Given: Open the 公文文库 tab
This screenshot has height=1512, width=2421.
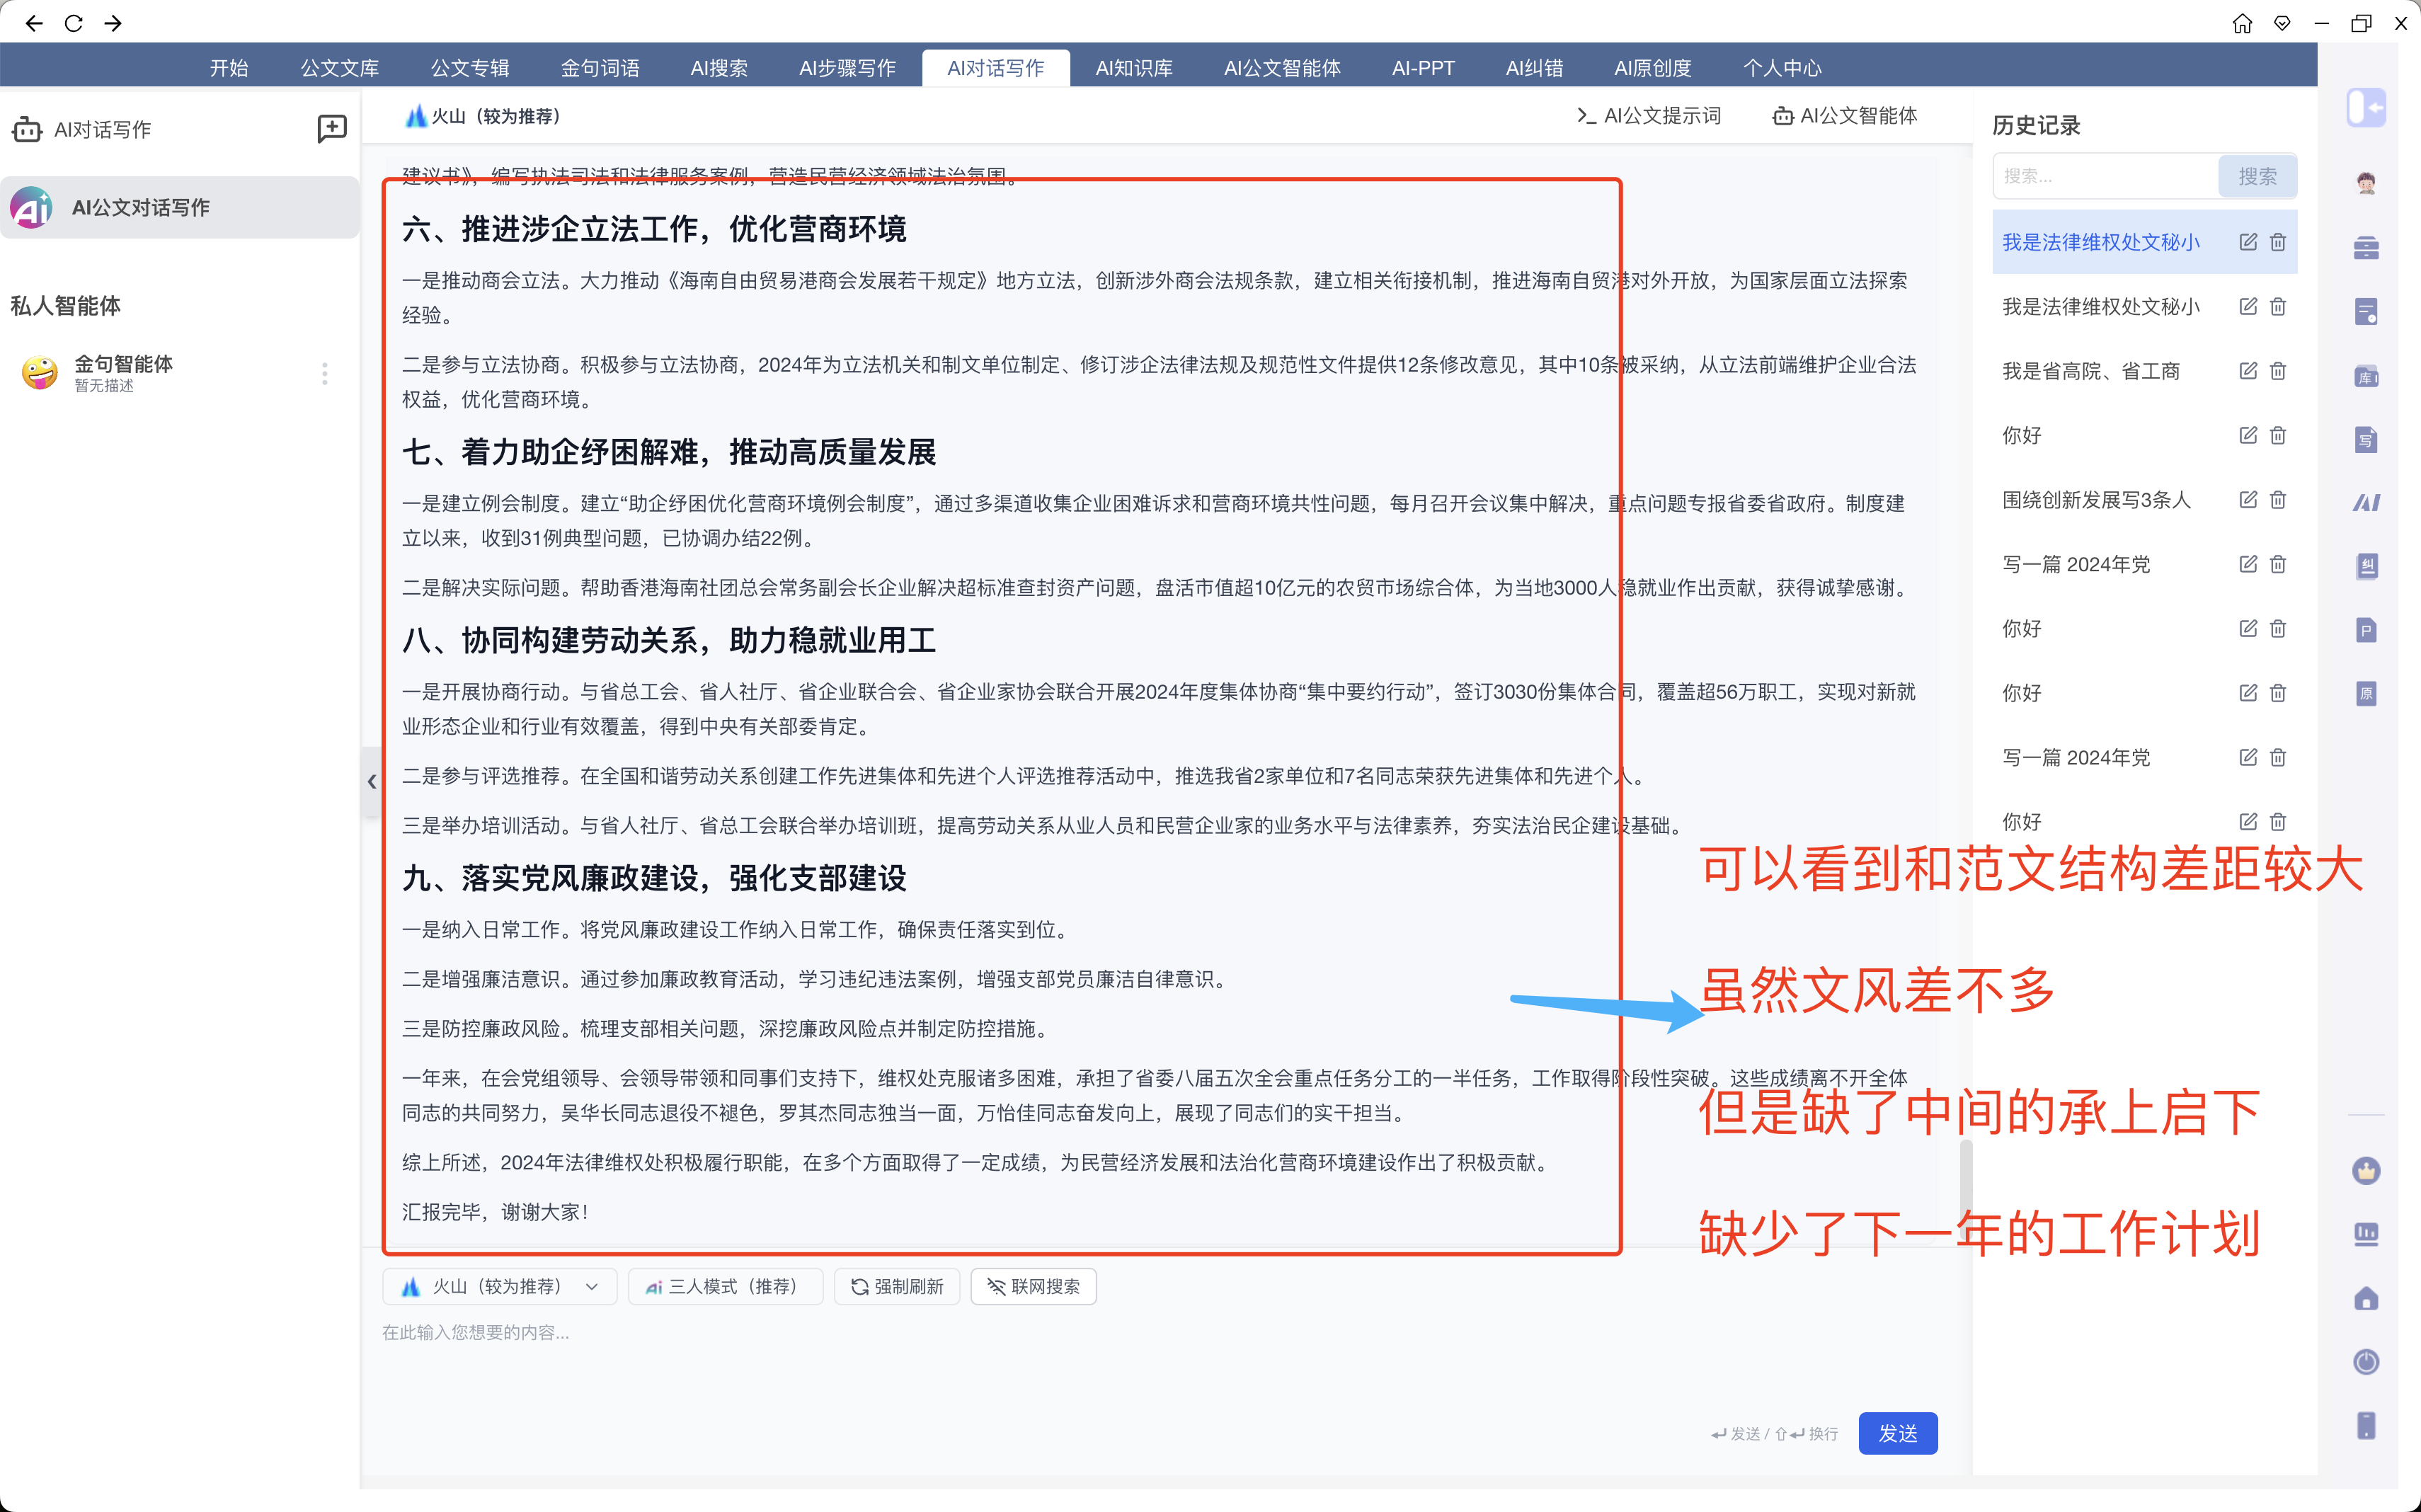Looking at the screenshot, I should 339,68.
